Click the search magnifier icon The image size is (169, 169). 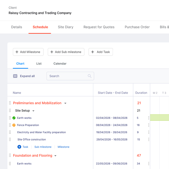(x=90, y=76)
